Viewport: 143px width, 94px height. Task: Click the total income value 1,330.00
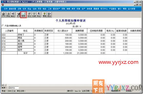(63, 53)
